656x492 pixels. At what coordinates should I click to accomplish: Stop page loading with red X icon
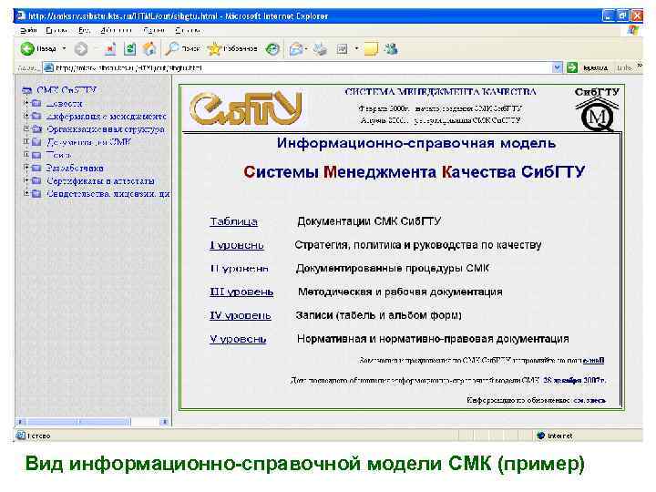pos(109,49)
